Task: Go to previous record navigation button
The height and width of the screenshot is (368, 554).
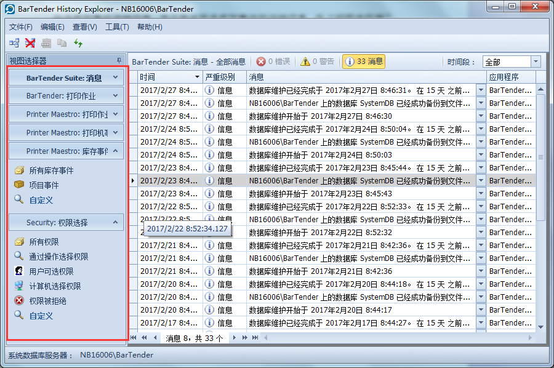Action: (x=155, y=338)
